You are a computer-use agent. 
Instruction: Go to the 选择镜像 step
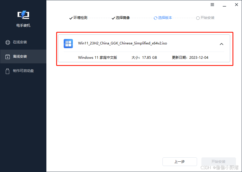point(123,18)
